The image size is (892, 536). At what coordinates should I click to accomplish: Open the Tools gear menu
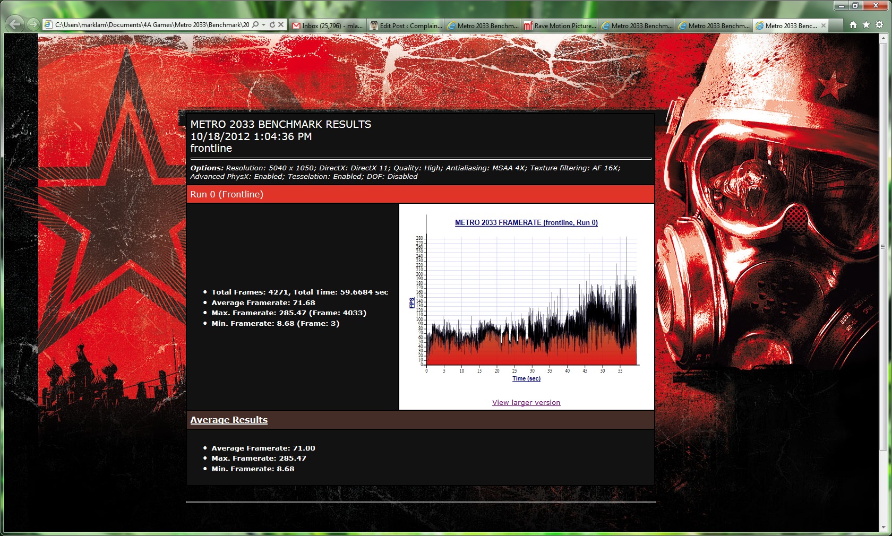pos(879,25)
